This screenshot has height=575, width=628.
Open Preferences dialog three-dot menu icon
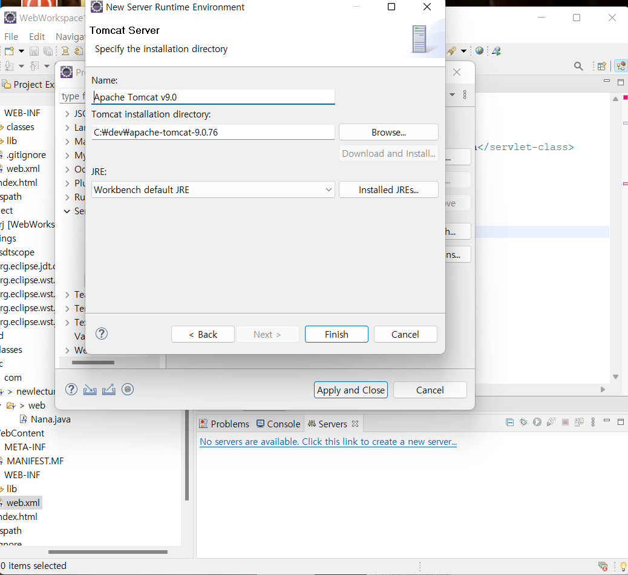pos(465,94)
